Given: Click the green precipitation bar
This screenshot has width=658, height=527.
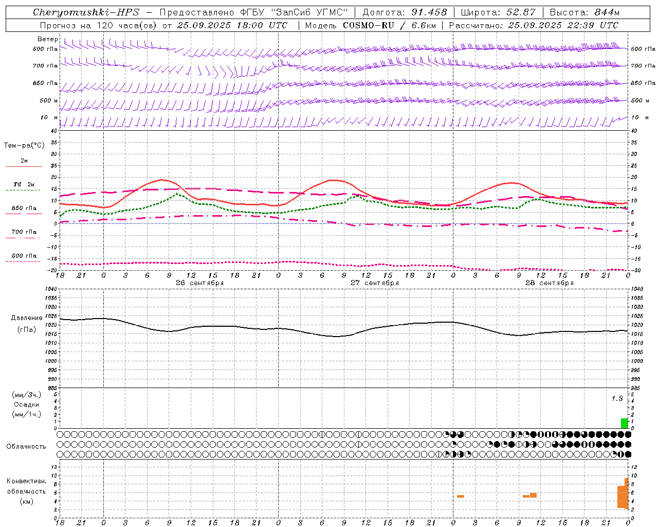Looking at the screenshot, I should [625, 424].
